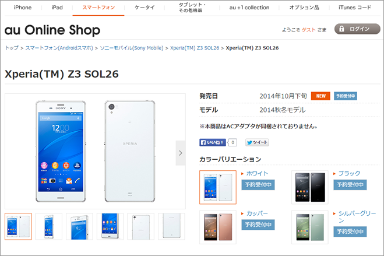Viewport: 384px width, 256px height.
Task: Open the オプション品 tab
Action: click(304, 8)
